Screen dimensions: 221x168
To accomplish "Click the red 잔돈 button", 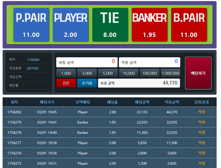I will pos(66,83).
